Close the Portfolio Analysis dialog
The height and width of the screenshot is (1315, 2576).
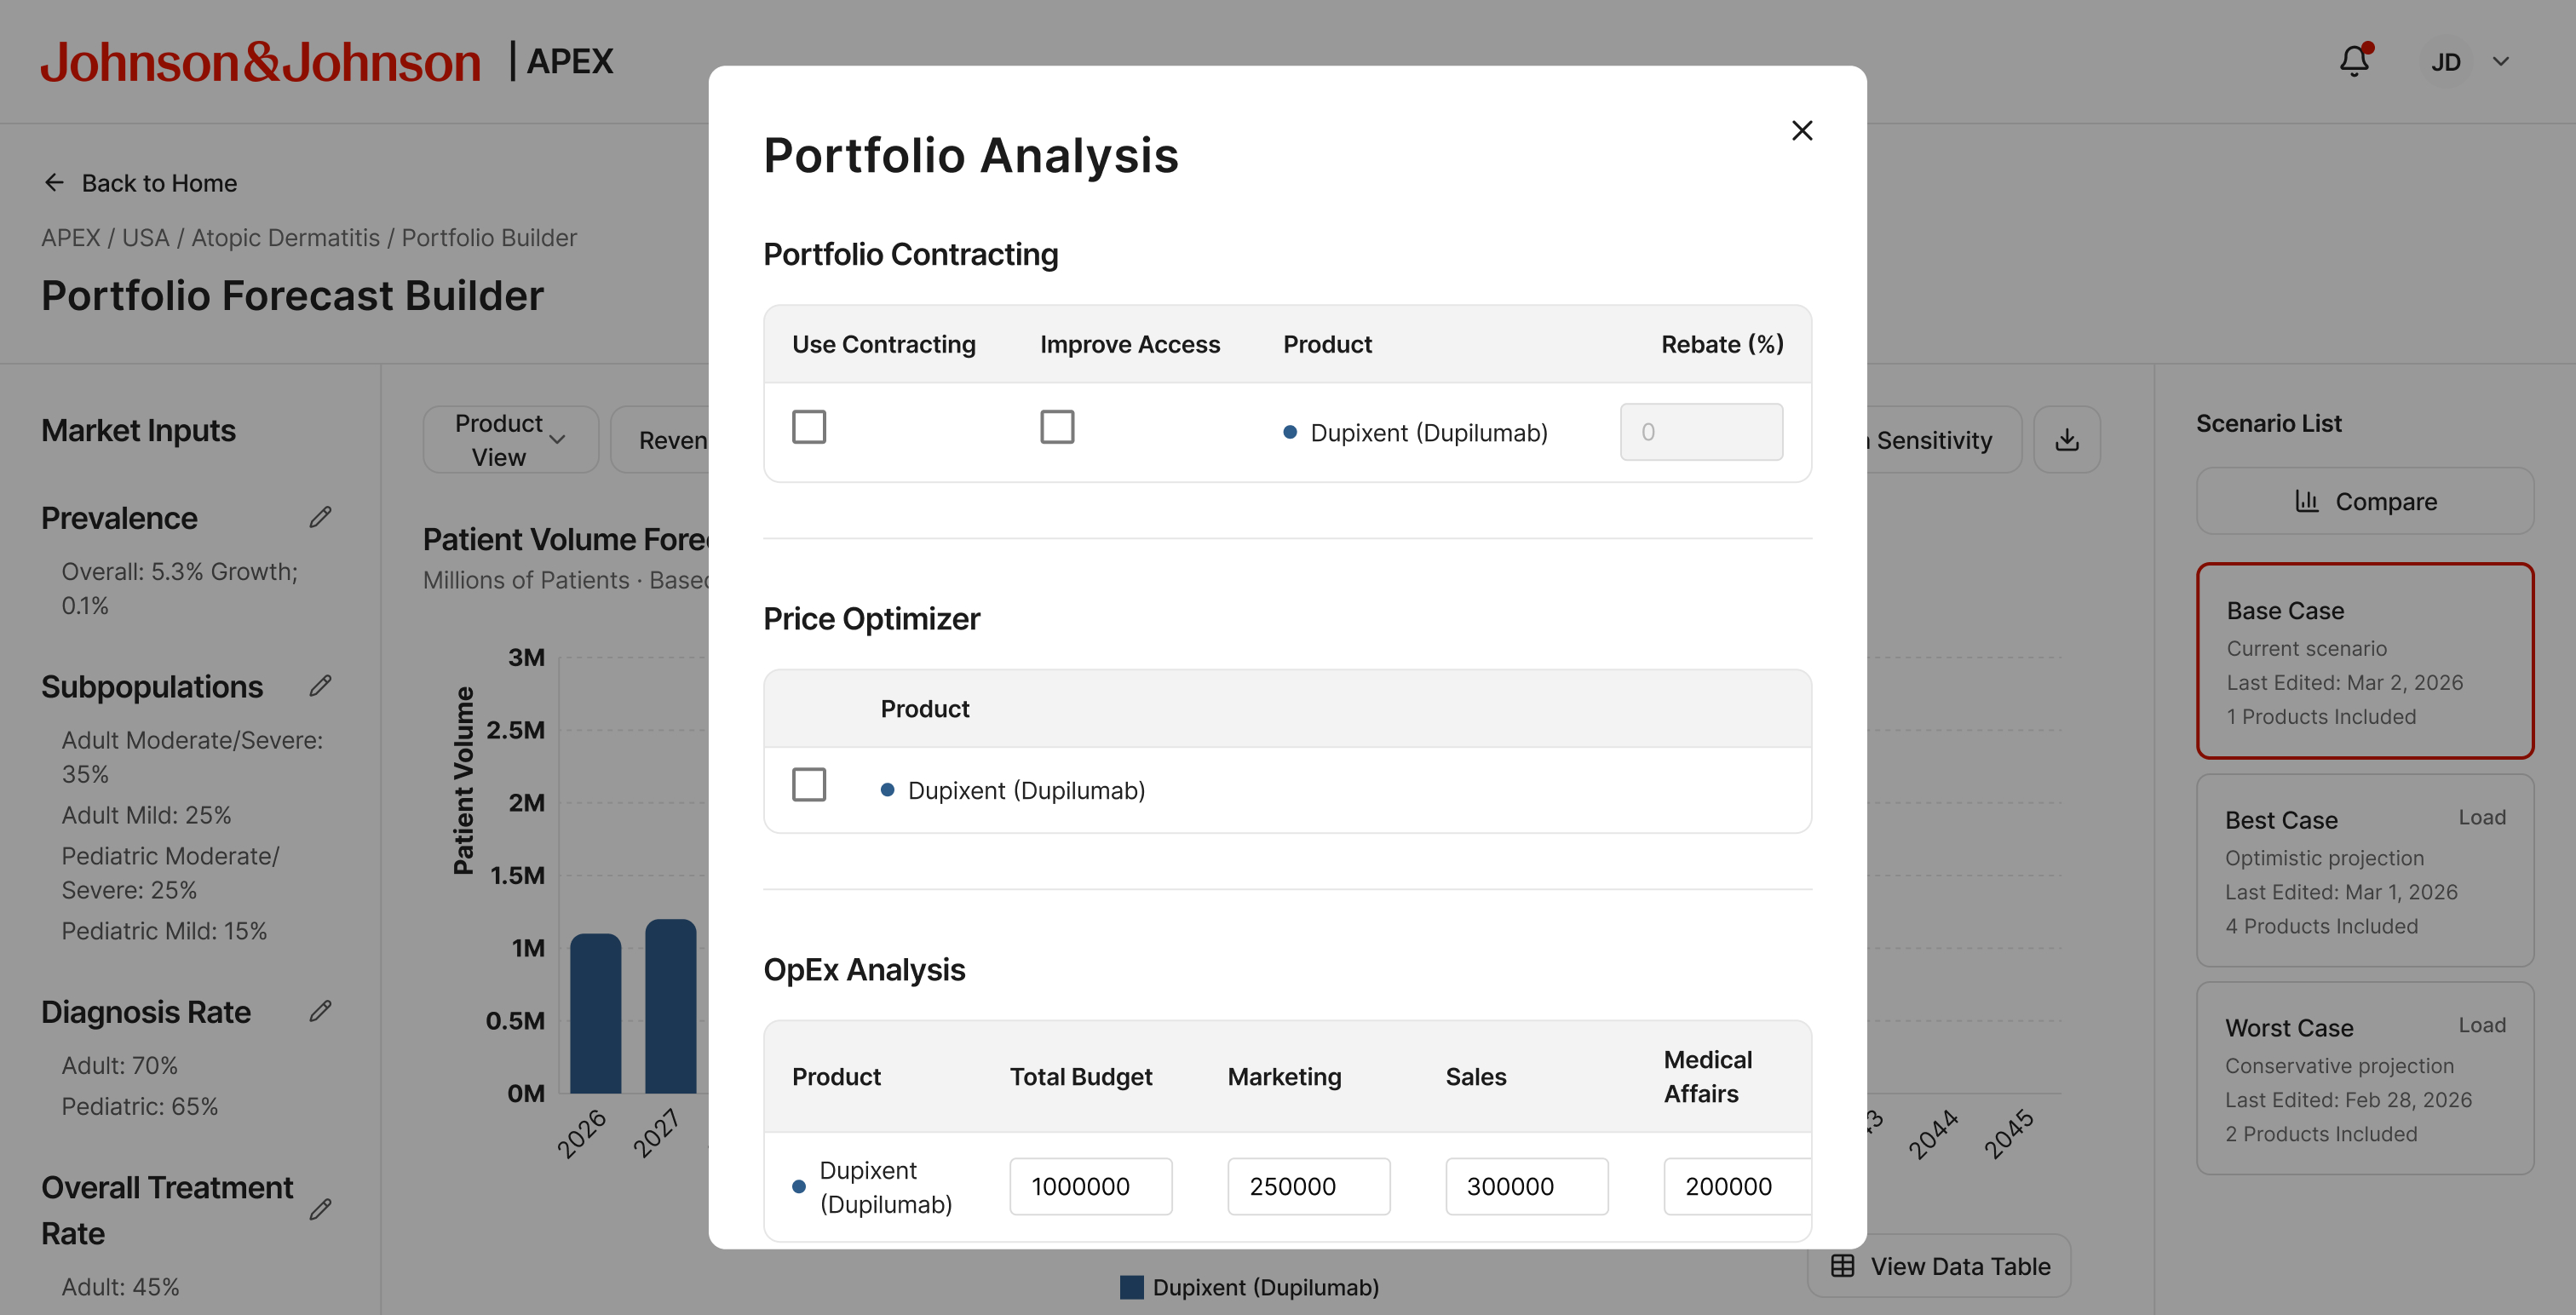[1801, 131]
